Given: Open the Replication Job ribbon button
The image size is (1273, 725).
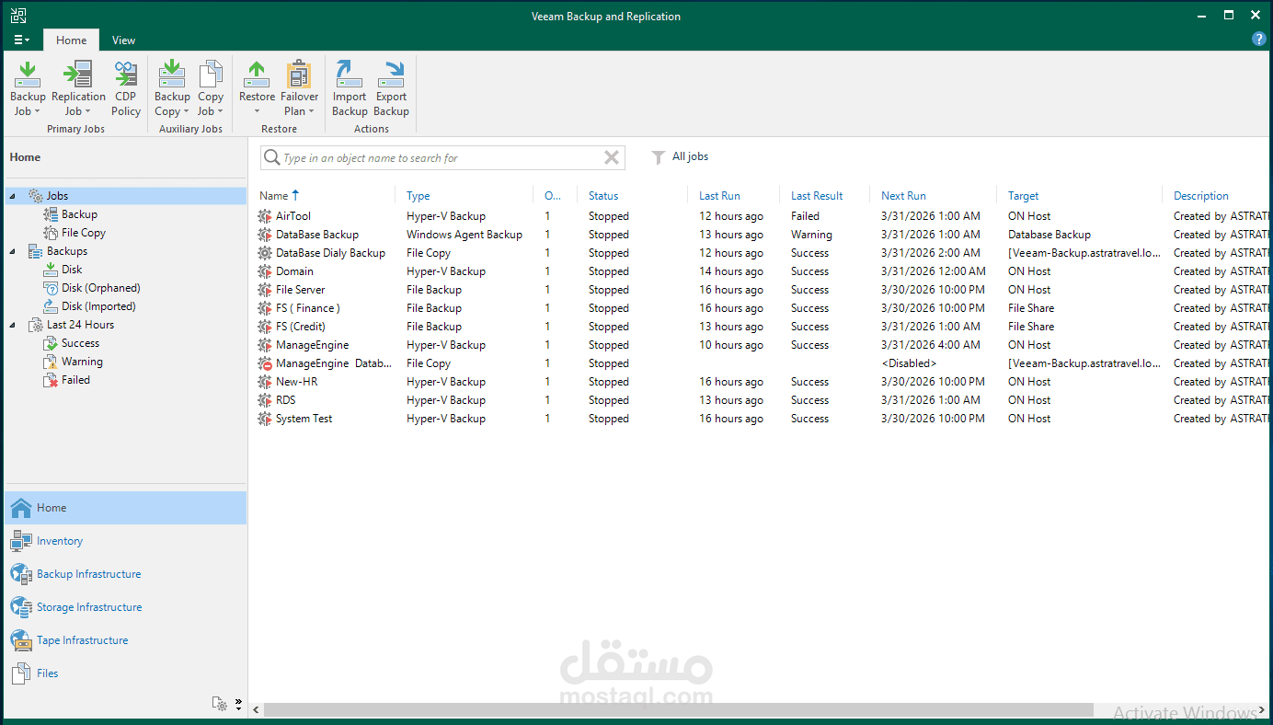Looking at the screenshot, I should pos(78,88).
